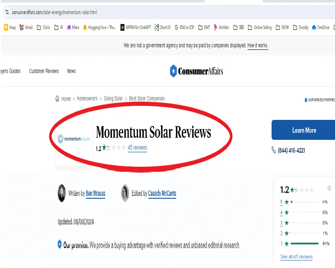Viewport: 335px width, 268px height.
Task: Click Cassidy McCants editor photo
Action: (x=125, y=193)
